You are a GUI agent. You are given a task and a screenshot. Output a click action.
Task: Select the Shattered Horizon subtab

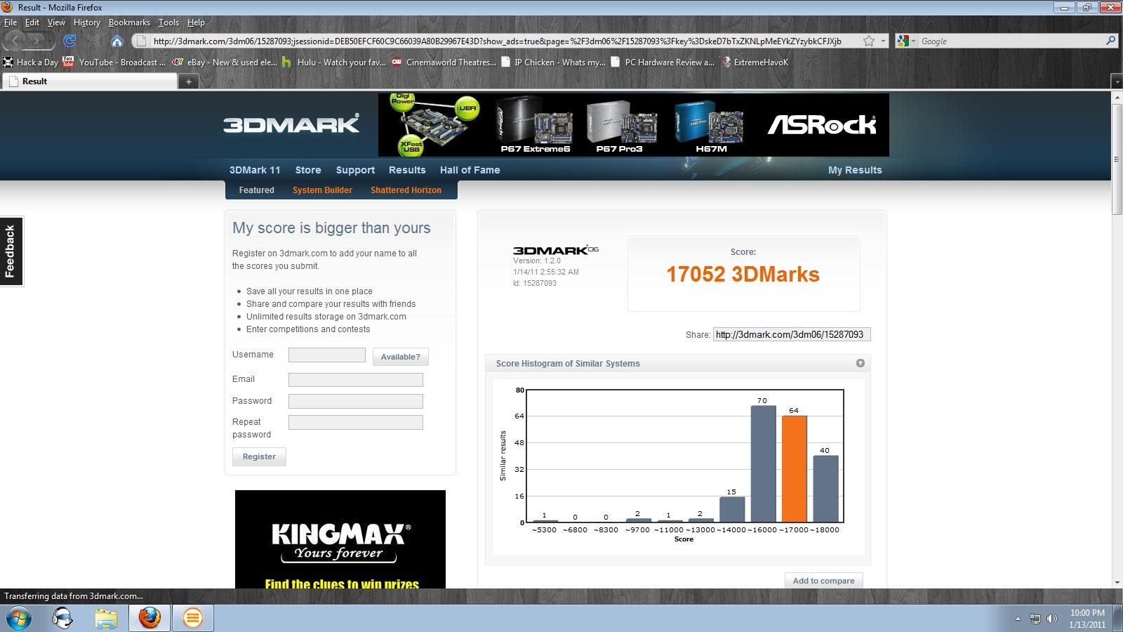(406, 190)
